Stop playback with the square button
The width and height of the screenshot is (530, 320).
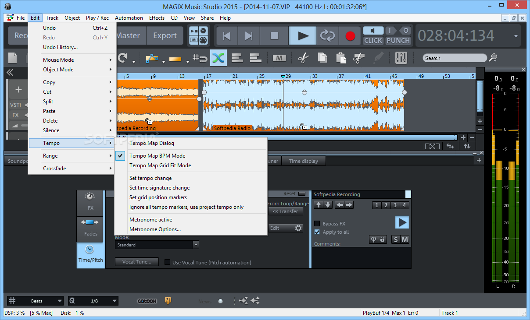(x=274, y=36)
